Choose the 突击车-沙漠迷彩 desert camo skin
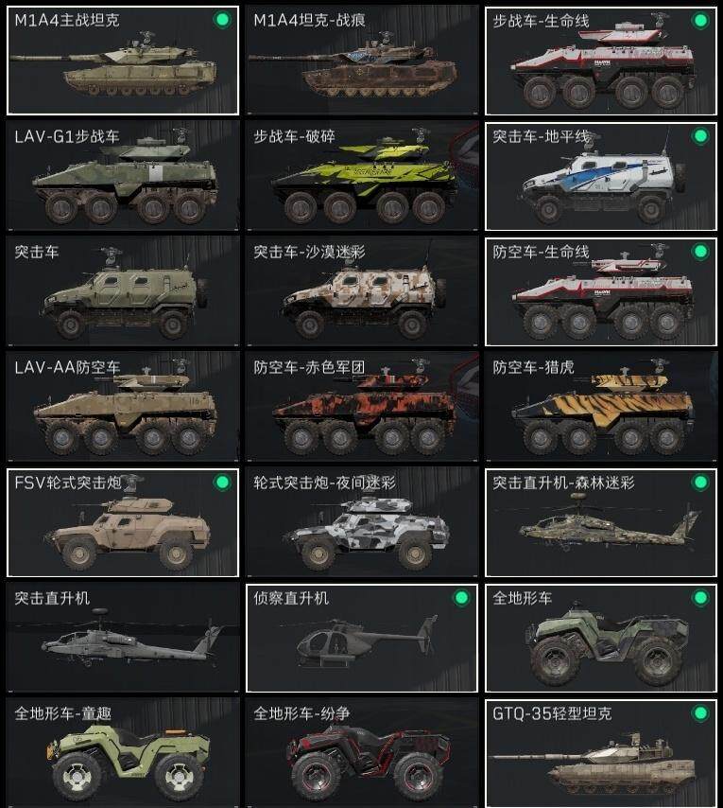Viewport: 723px width, 808px height. [x=362, y=291]
